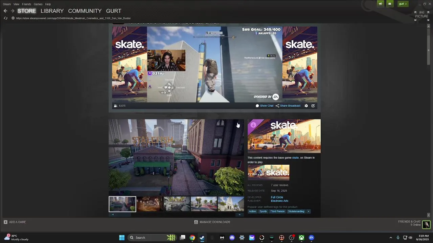Click the scrollbar down arrow
This screenshot has width=433, height=243.
[429, 215]
